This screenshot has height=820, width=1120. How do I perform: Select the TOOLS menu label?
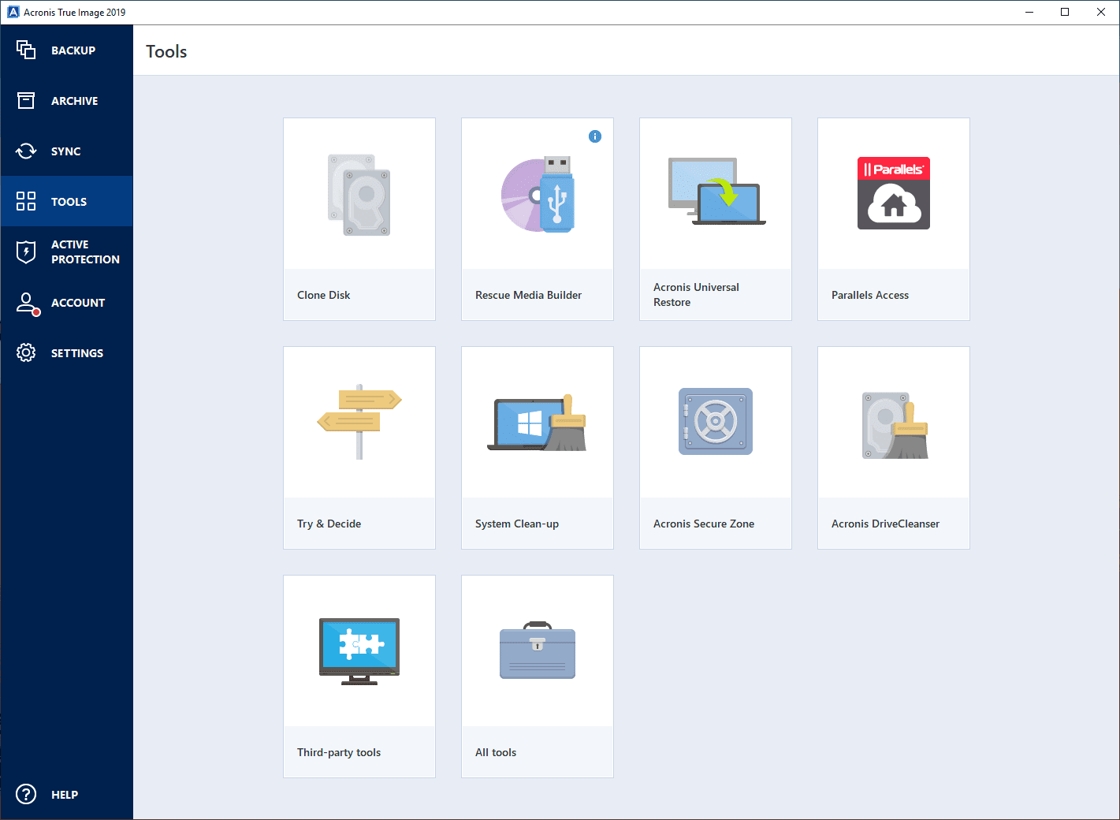69,202
